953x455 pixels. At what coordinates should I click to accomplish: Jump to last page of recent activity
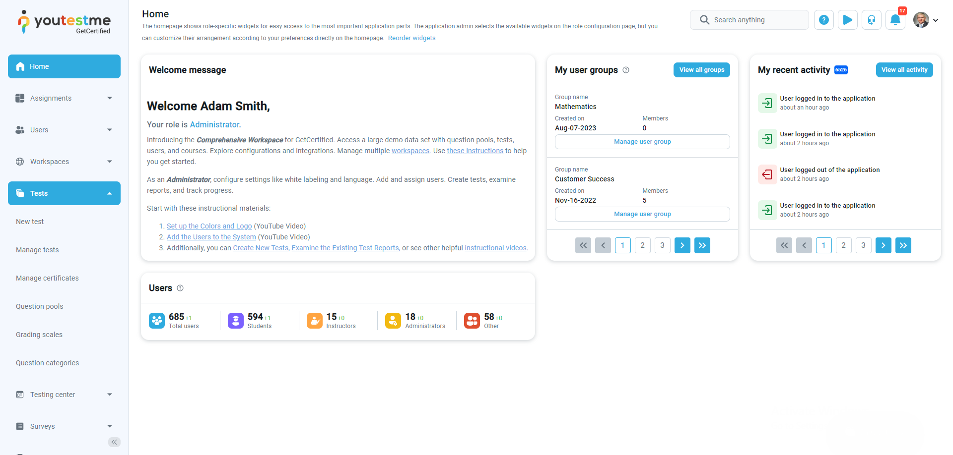click(903, 245)
